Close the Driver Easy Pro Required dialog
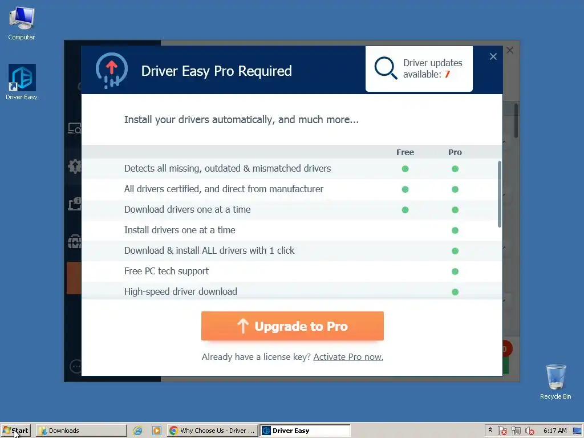Viewport: 584px width, 438px height. [x=493, y=56]
